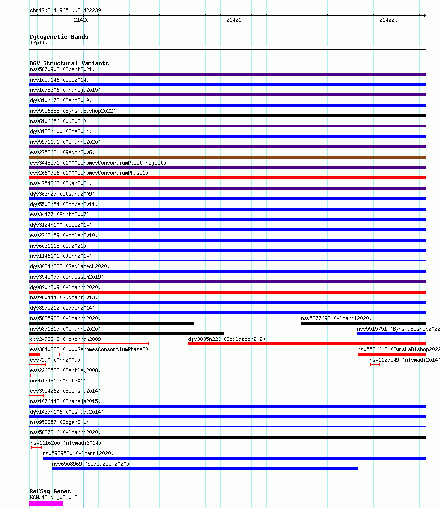Screen dimensions: 440x508
Task: Open the nsv1076443 (Thareja2015) label
Action: [65, 401]
